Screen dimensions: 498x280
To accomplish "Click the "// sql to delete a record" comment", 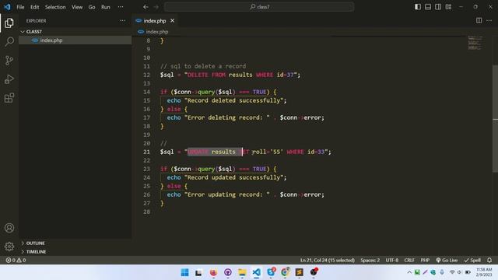I will 203,66.
